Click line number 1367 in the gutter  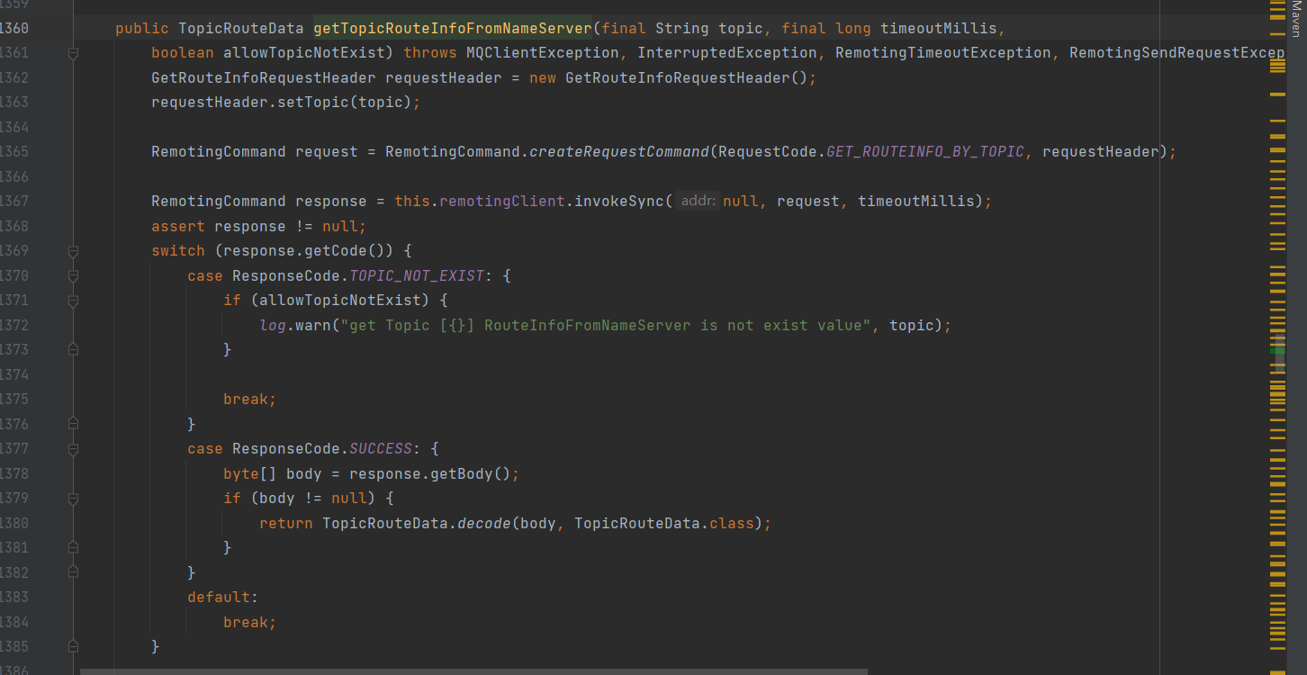pyautogui.click(x=14, y=201)
